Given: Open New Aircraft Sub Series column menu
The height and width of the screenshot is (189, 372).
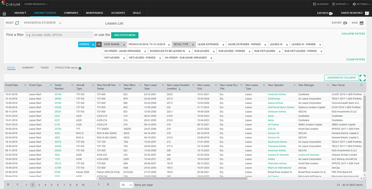Looking at the screenshot, I should [x=119, y=85].
